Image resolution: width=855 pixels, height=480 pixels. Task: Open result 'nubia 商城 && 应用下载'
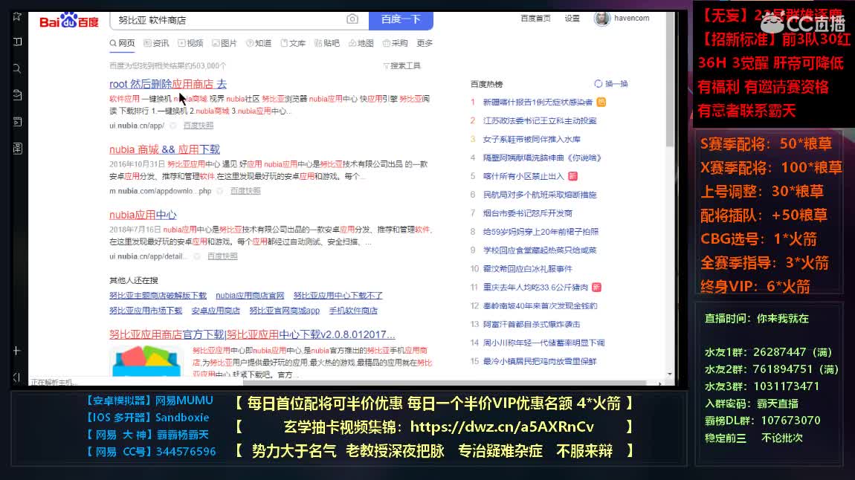(x=164, y=149)
